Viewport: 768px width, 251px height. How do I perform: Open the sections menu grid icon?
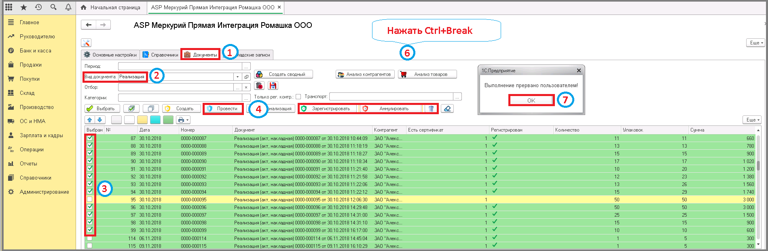(x=8, y=7)
